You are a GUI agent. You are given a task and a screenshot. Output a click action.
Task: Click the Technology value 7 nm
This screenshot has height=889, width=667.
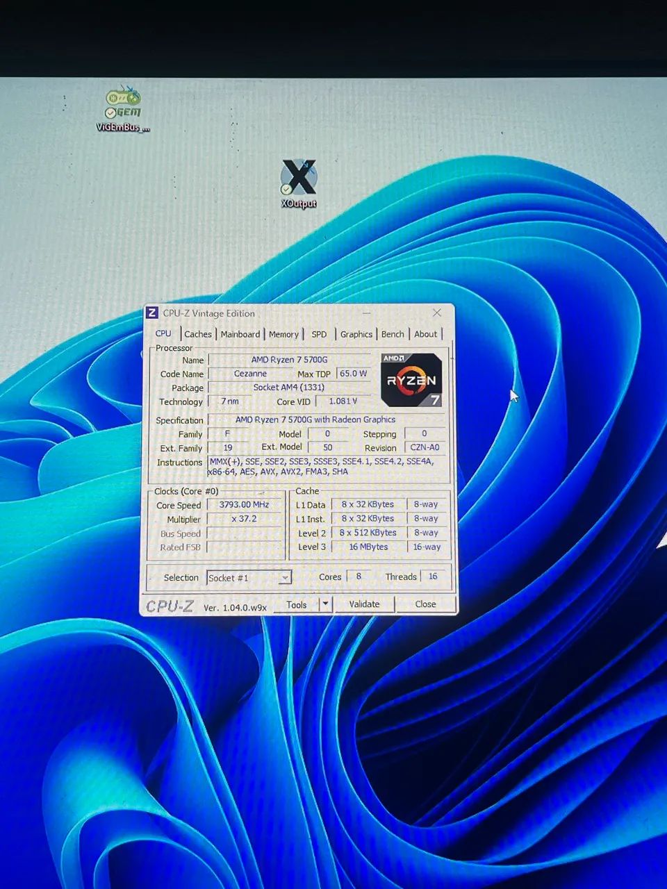click(230, 401)
